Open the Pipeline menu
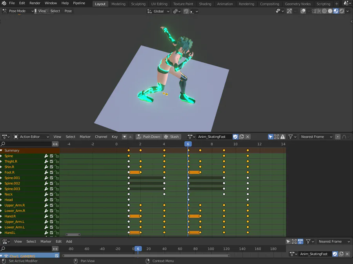The width and height of the screenshot is (353, 264). click(79, 3)
